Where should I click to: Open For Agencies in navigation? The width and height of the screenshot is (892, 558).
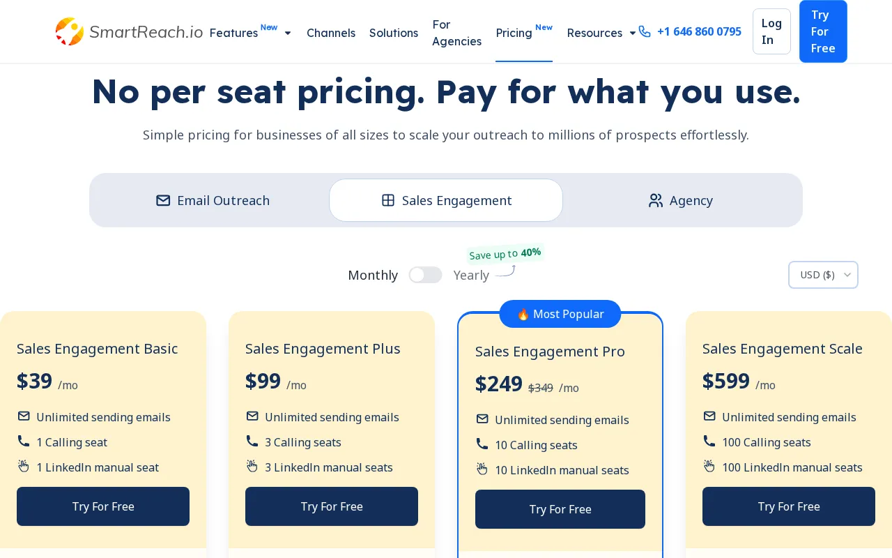(456, 33)
